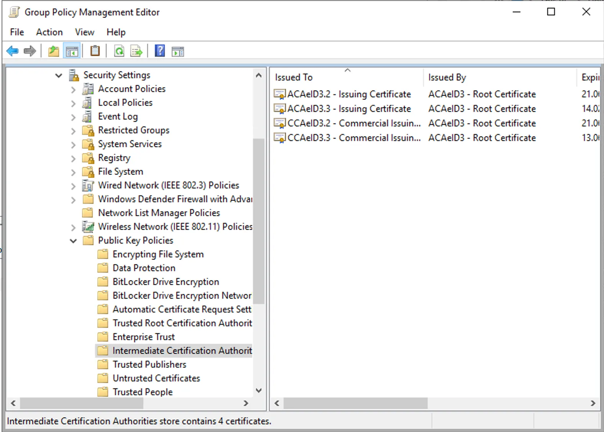This screenshot has width=604, height=432.
Task: Click the right arrow of certificate list scrollbar
Action: click(593, 403)
